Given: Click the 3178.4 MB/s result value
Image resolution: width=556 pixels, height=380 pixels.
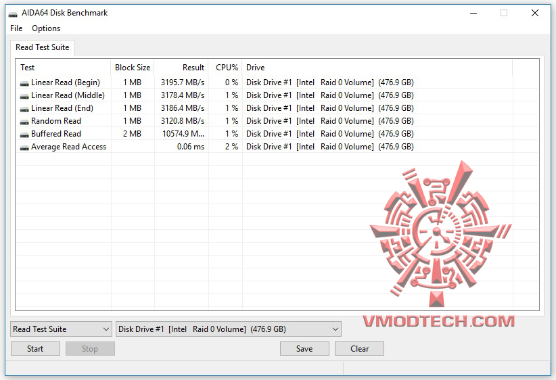Looking at the screenshot, I should tap(183, 95).
